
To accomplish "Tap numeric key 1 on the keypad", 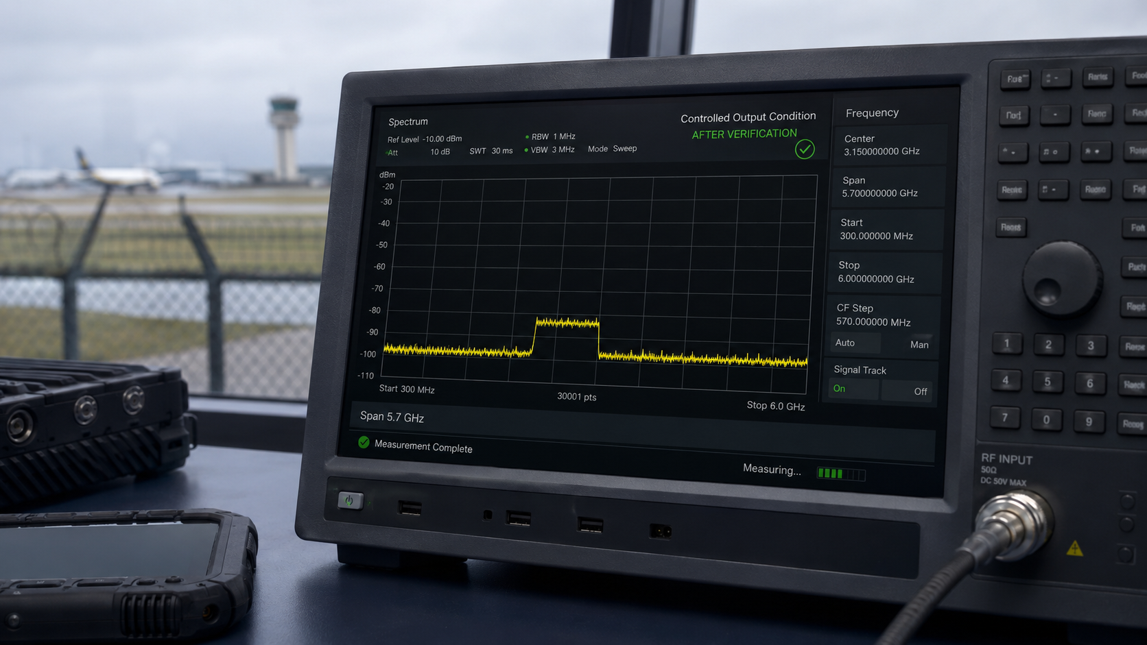I will pos(1006,343).
